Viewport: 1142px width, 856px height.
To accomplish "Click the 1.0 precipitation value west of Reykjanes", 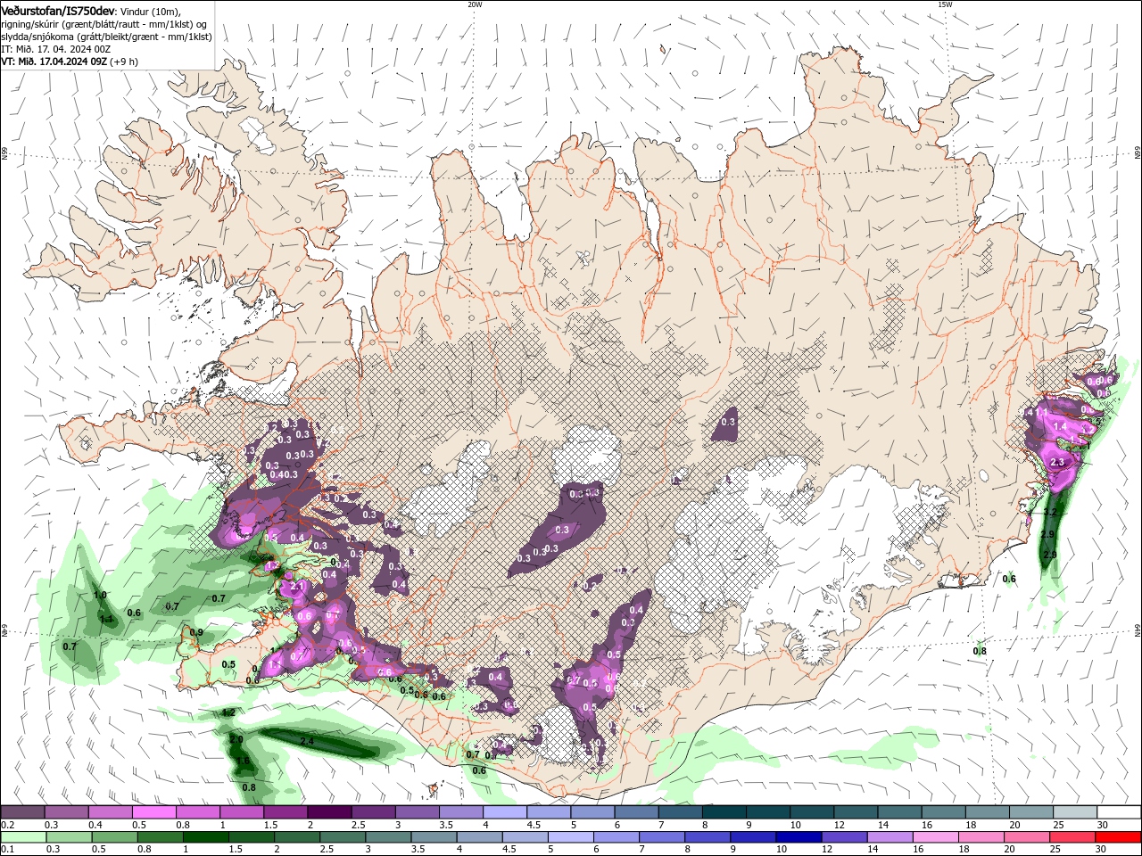I will [100, 595].
